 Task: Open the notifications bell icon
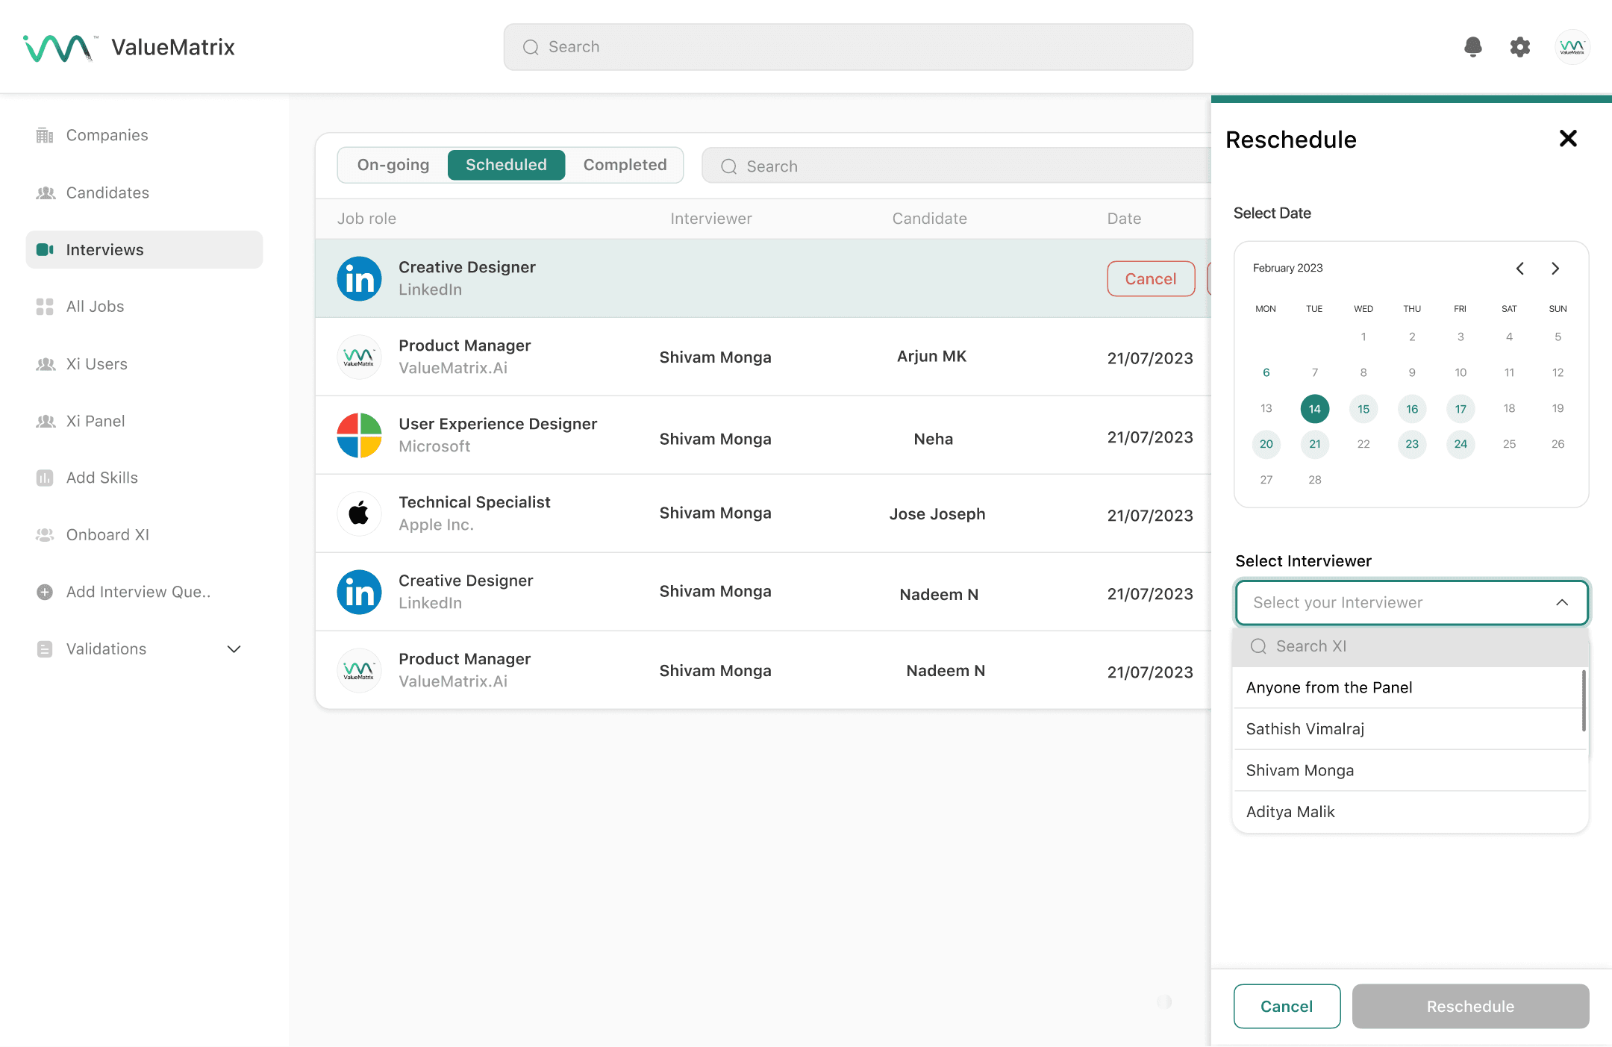(x=1472, y=47)
